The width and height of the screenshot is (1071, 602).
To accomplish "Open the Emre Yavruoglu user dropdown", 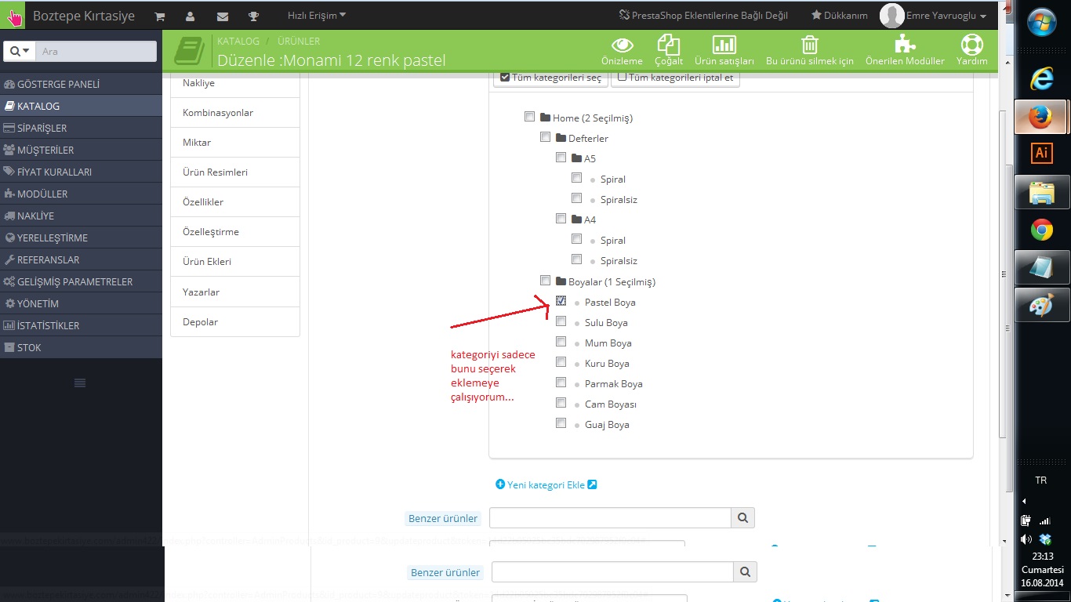I will [x=946, y=16].
